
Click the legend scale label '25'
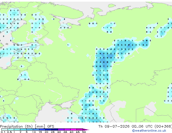tap(53, 132)
